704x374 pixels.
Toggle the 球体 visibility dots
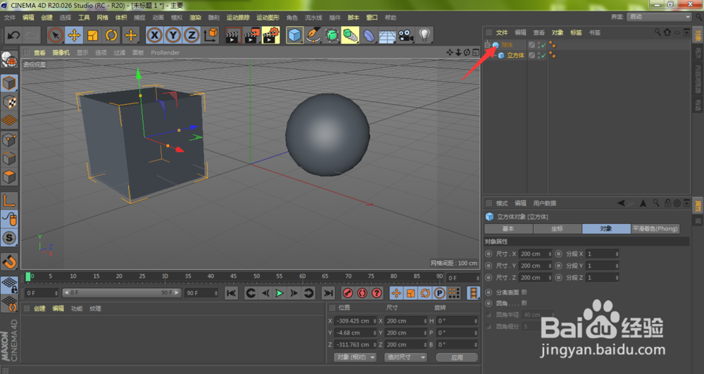point(539,45)
